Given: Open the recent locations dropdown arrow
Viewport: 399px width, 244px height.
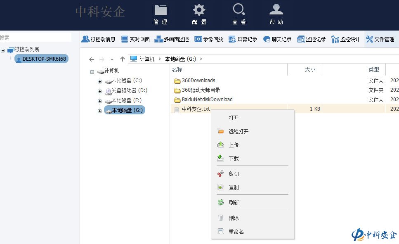Looking at the screenshot, I should click(x=112, y=59).
